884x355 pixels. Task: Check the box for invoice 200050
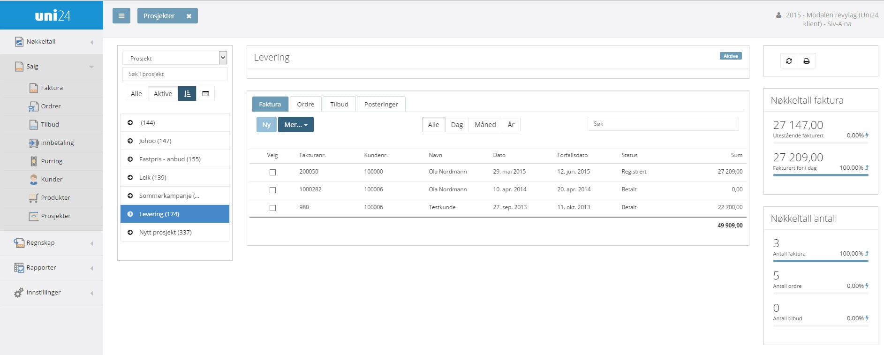tap(272, 172)
